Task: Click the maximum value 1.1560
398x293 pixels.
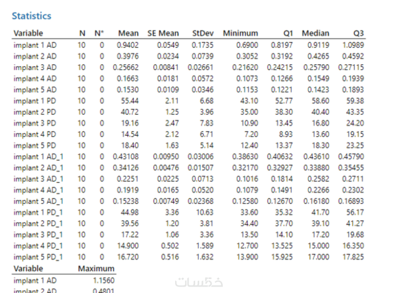Action: point(104,281)
